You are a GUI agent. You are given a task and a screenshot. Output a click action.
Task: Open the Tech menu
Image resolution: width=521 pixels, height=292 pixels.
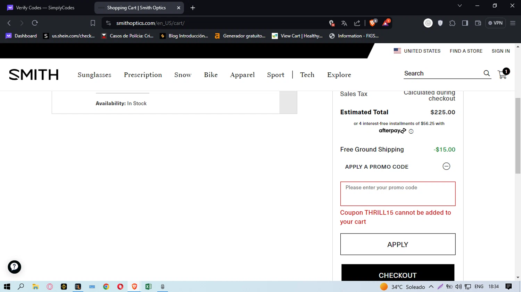pos(307,75)
